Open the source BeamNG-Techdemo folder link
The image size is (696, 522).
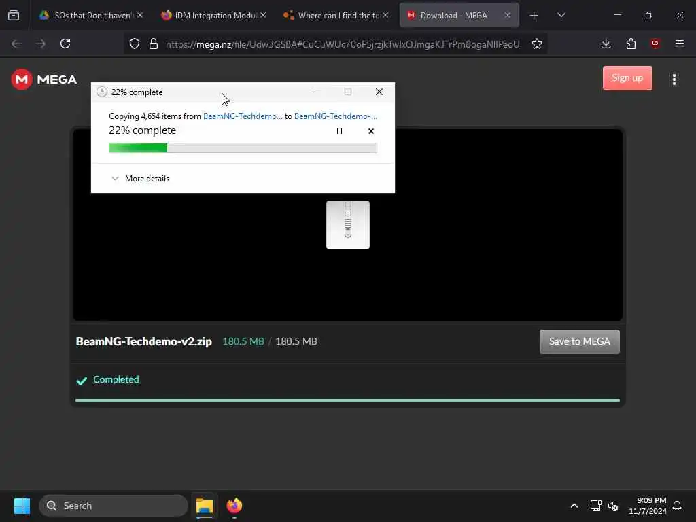243,116
